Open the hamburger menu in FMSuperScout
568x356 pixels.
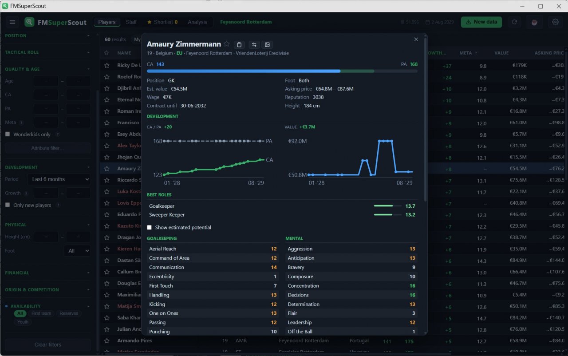coord(12,22)
